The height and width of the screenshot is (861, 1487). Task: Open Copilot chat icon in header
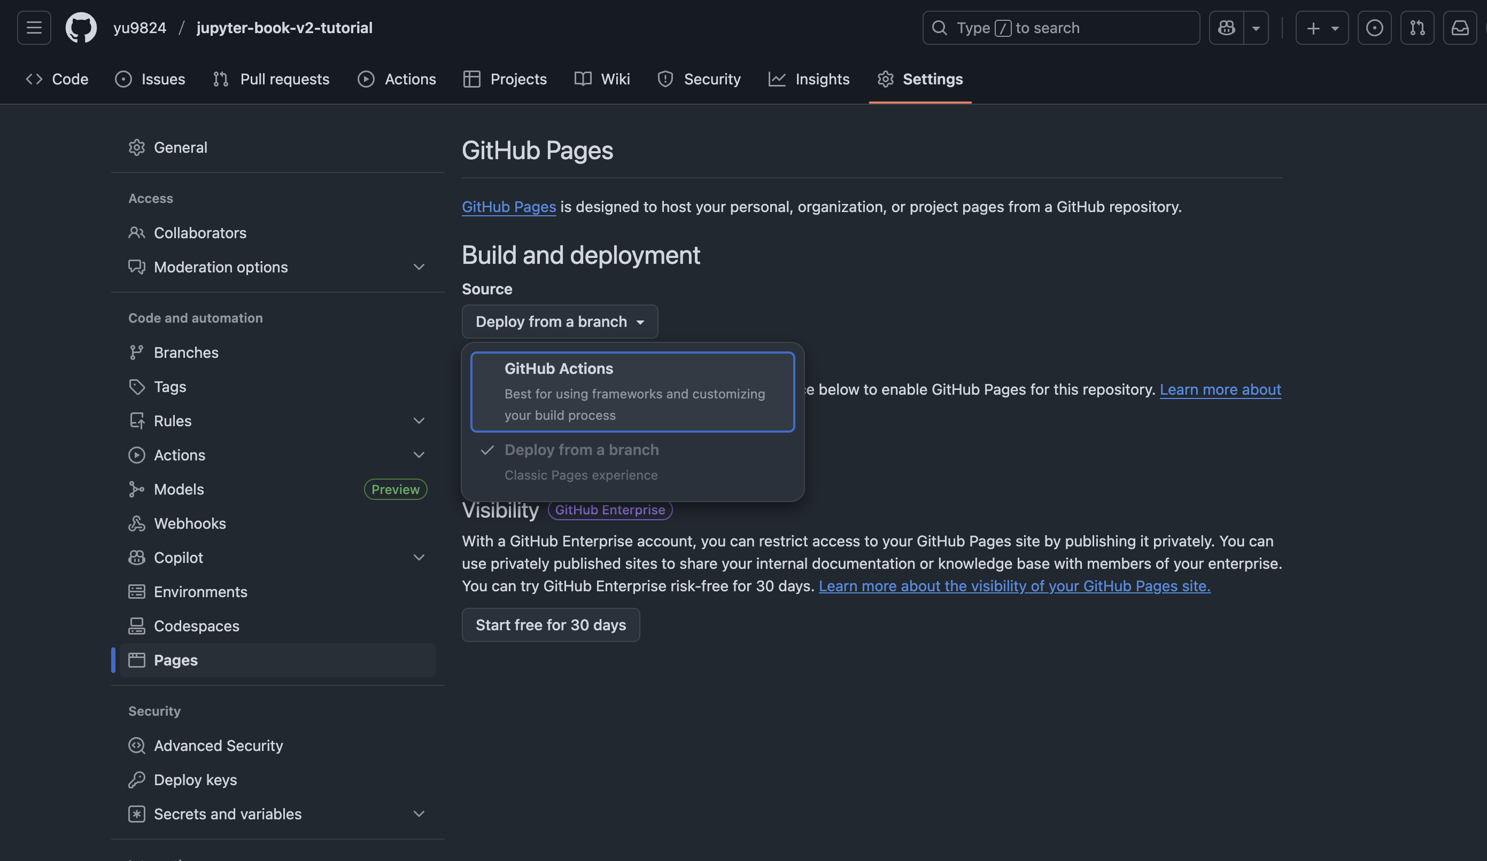(x=1226, y=28)
